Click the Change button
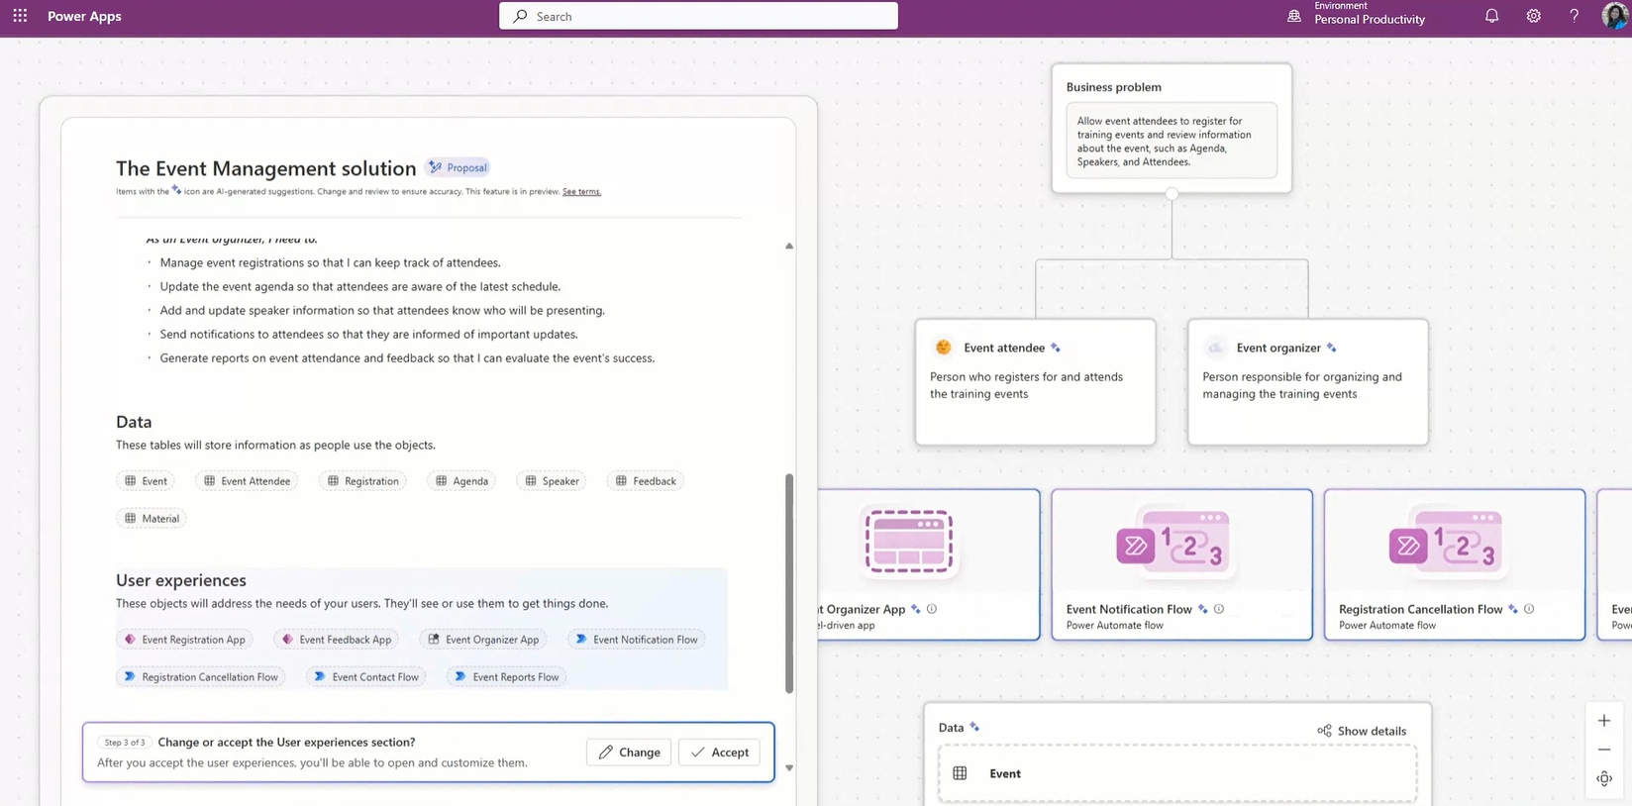Viewport: 1632px width, 806px height. pos(629,753)
